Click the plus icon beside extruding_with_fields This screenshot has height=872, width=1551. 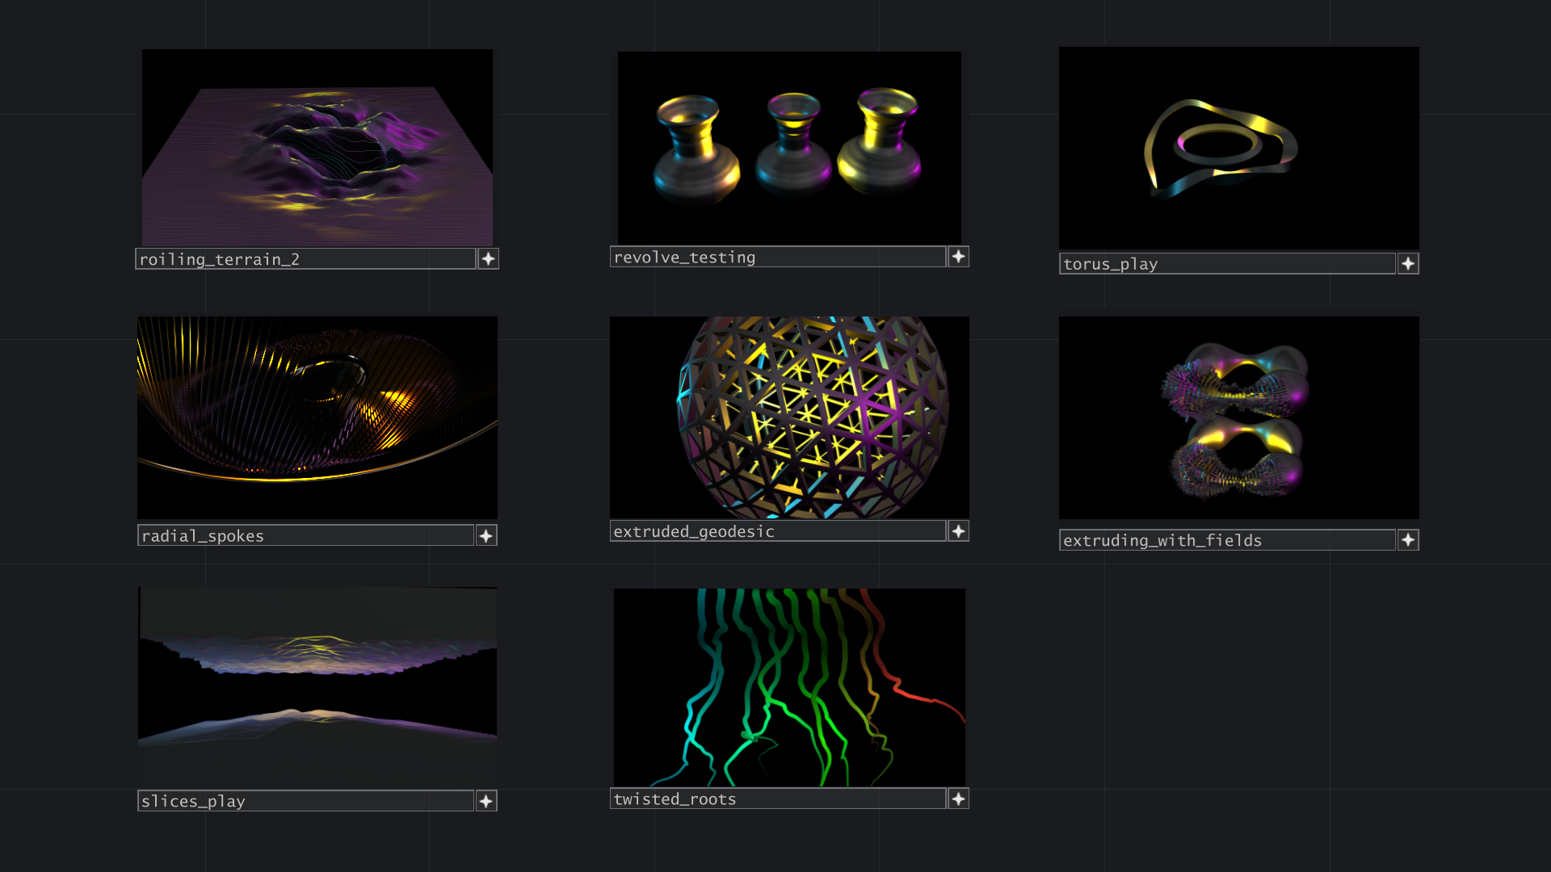point(1408,540)
